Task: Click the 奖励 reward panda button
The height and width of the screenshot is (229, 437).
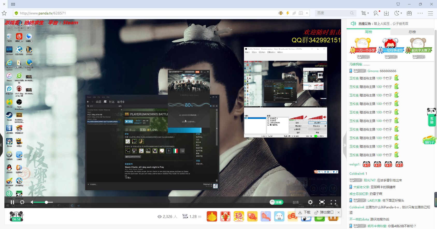Action: [x=432, y=117]
